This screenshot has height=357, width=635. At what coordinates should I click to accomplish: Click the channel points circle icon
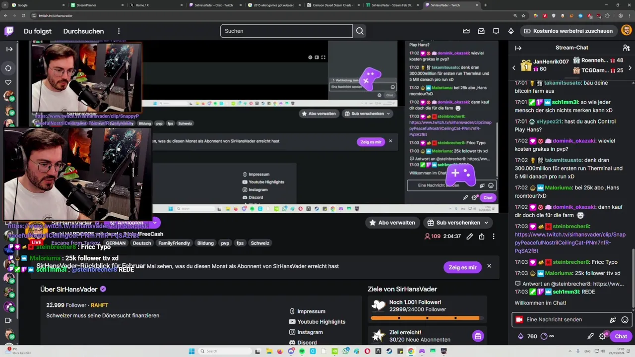coord(544,336)
